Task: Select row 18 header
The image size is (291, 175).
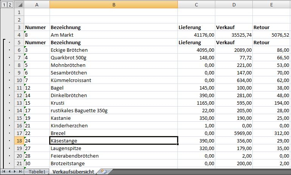Action: [x=19, y=141]
